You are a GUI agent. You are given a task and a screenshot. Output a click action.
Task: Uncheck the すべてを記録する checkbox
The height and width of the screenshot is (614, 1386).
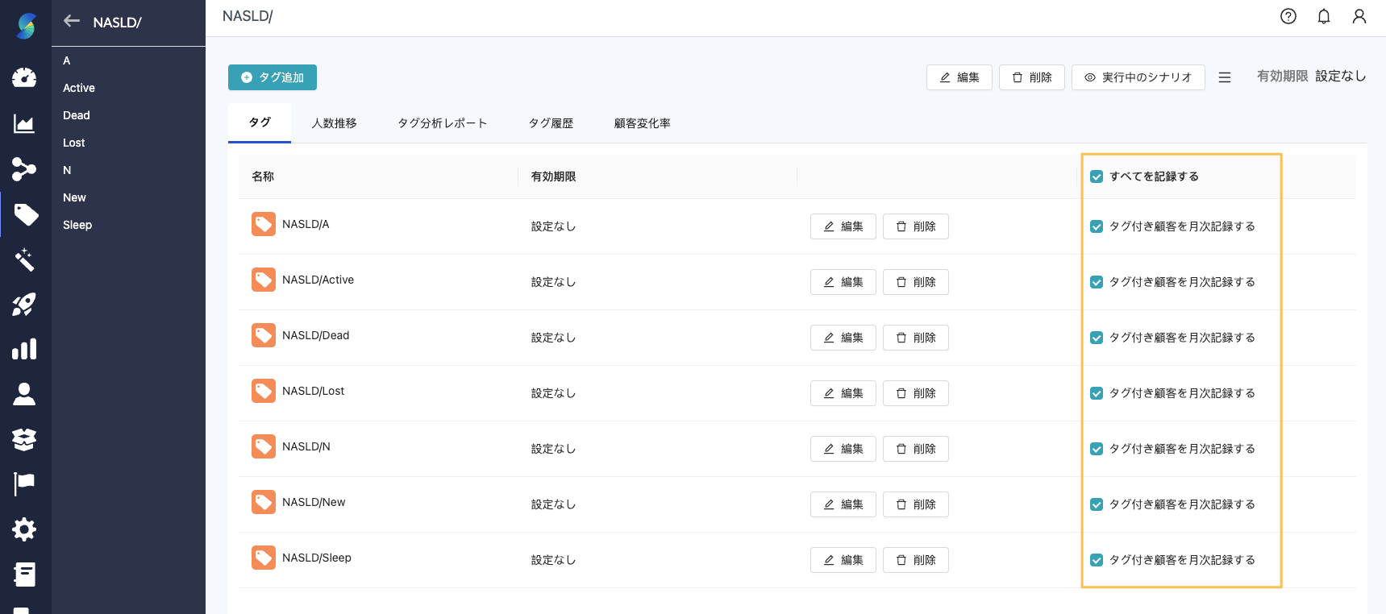[x=1097, y=176]
